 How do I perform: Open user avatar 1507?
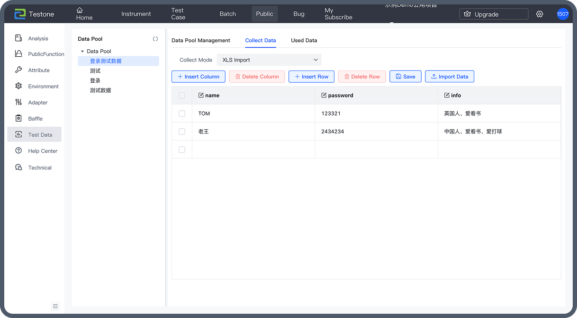point(562,14)
